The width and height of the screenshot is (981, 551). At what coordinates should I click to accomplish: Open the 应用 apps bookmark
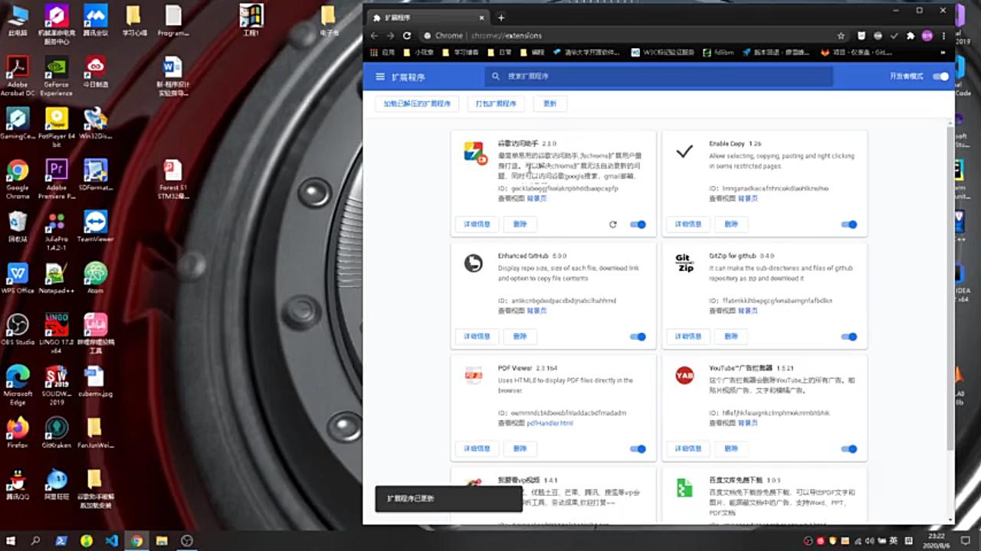point(383,53)
